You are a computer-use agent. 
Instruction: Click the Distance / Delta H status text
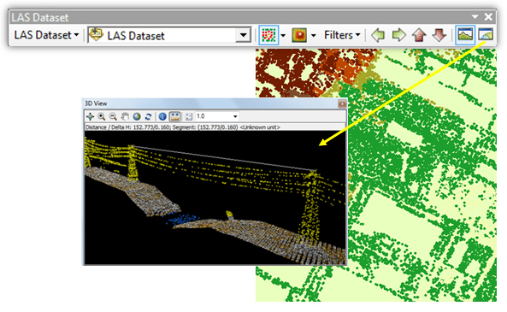(182, 127)
